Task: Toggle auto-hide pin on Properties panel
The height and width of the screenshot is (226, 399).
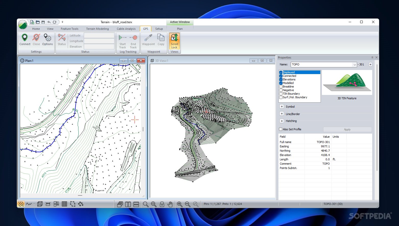Action: (x=372, y=58)
